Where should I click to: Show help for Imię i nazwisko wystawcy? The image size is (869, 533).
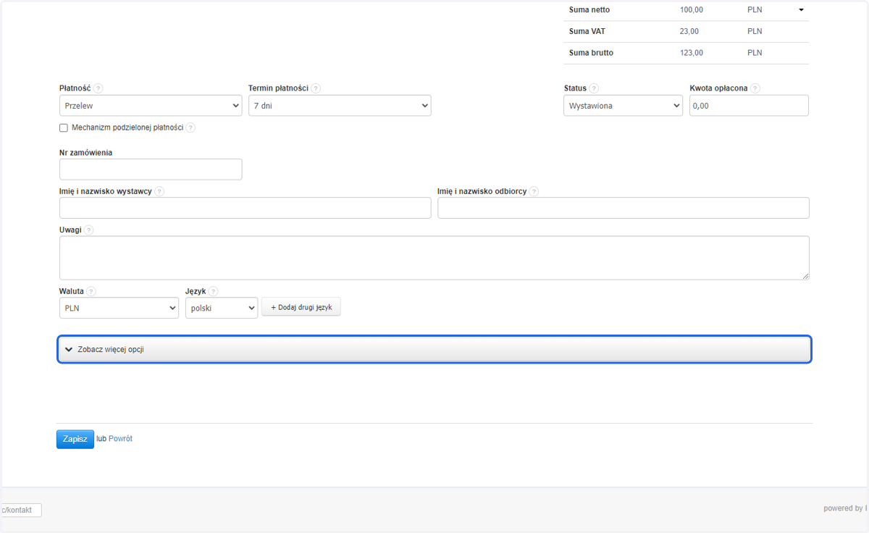pyautogui.click(x=159, y=192)
